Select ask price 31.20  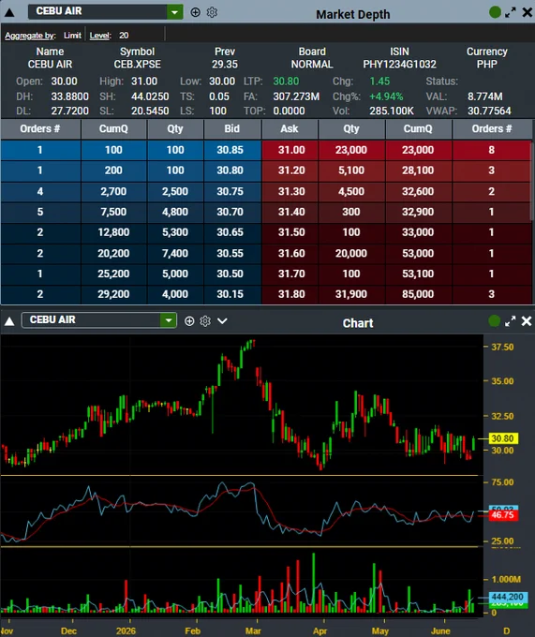291,170
